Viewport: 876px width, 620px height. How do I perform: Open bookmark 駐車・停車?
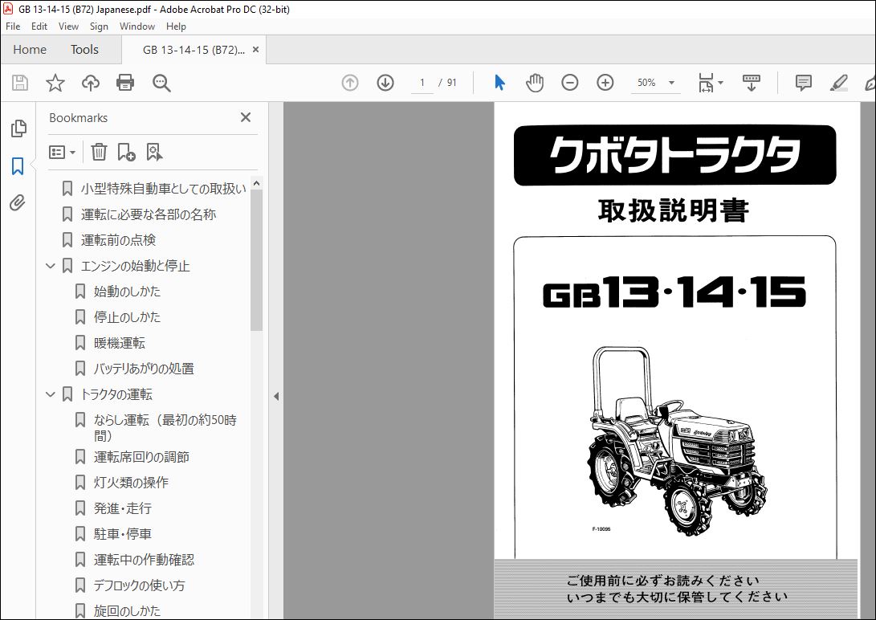click(x=122, y=534)
